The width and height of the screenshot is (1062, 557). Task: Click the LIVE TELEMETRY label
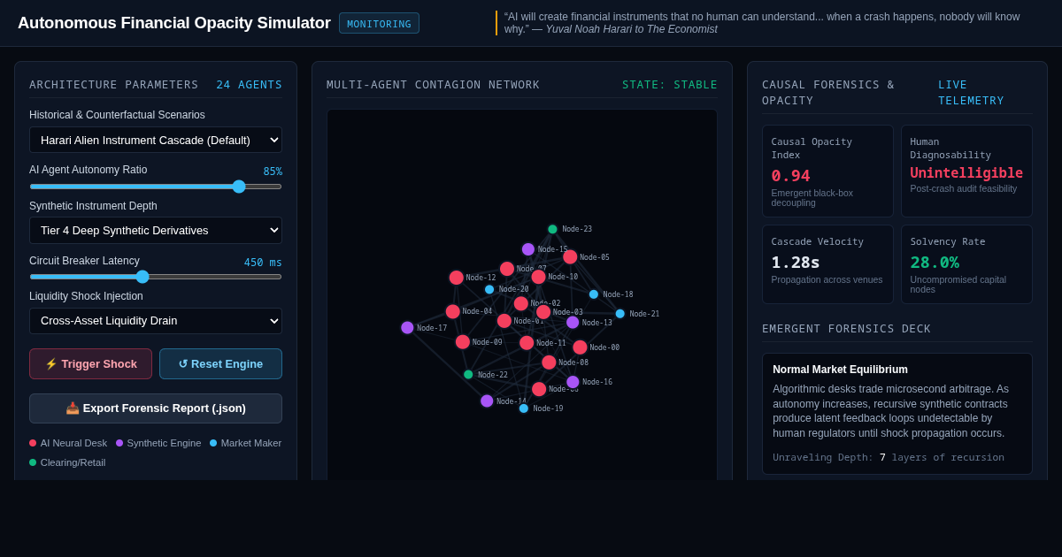[x=971, y=93]
